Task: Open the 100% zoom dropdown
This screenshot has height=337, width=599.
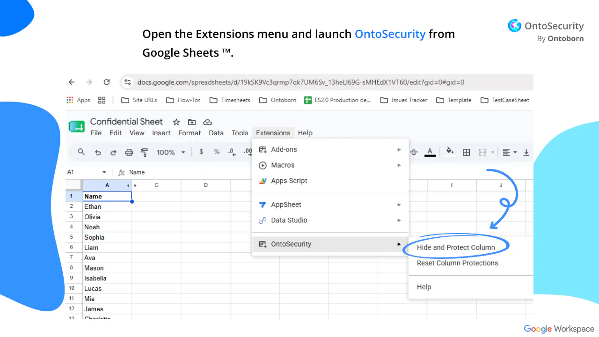Action: (171, 152)
